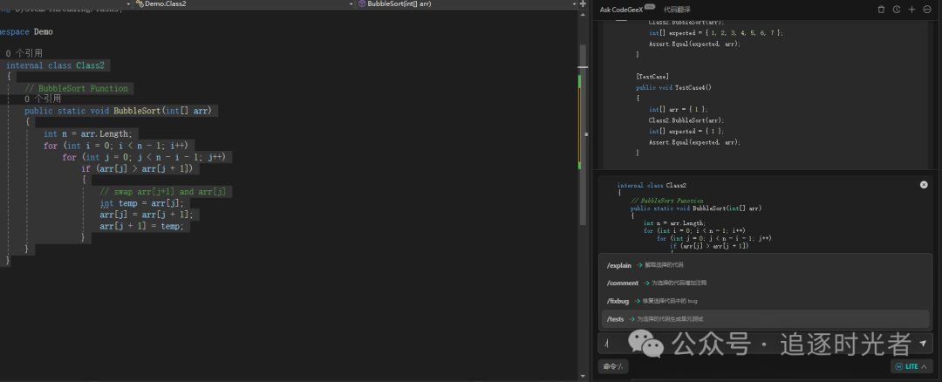This screenshot has width=942, height=382.
Task: Pick the /fixbug command
Action: point(619,301)
